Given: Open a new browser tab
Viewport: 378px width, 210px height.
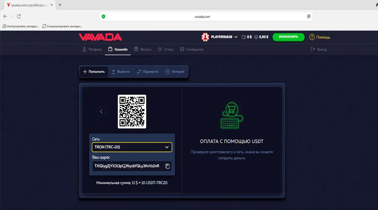Looking at the screenshot, I should click(x=60, y=5).
